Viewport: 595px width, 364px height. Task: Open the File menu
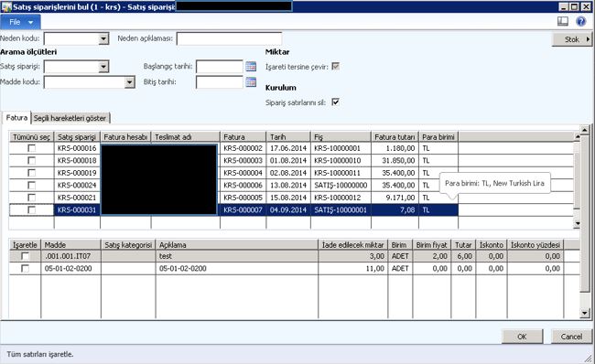[x=20, y=22]
